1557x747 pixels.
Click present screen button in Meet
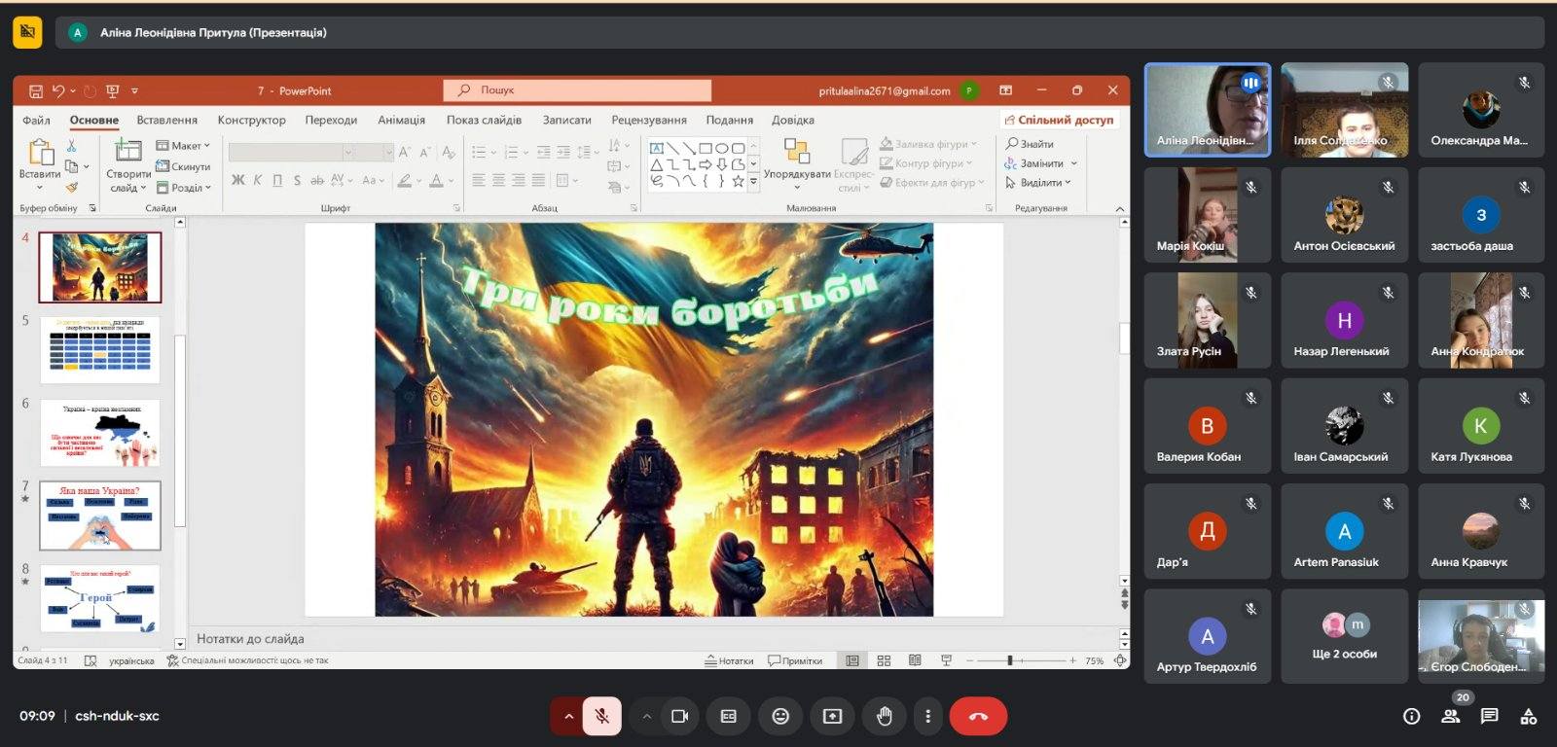(832, 717)
